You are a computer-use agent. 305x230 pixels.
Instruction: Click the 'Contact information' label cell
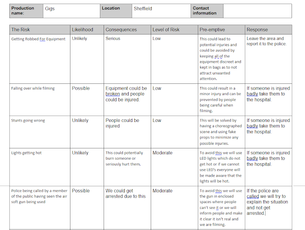point(207,11)
